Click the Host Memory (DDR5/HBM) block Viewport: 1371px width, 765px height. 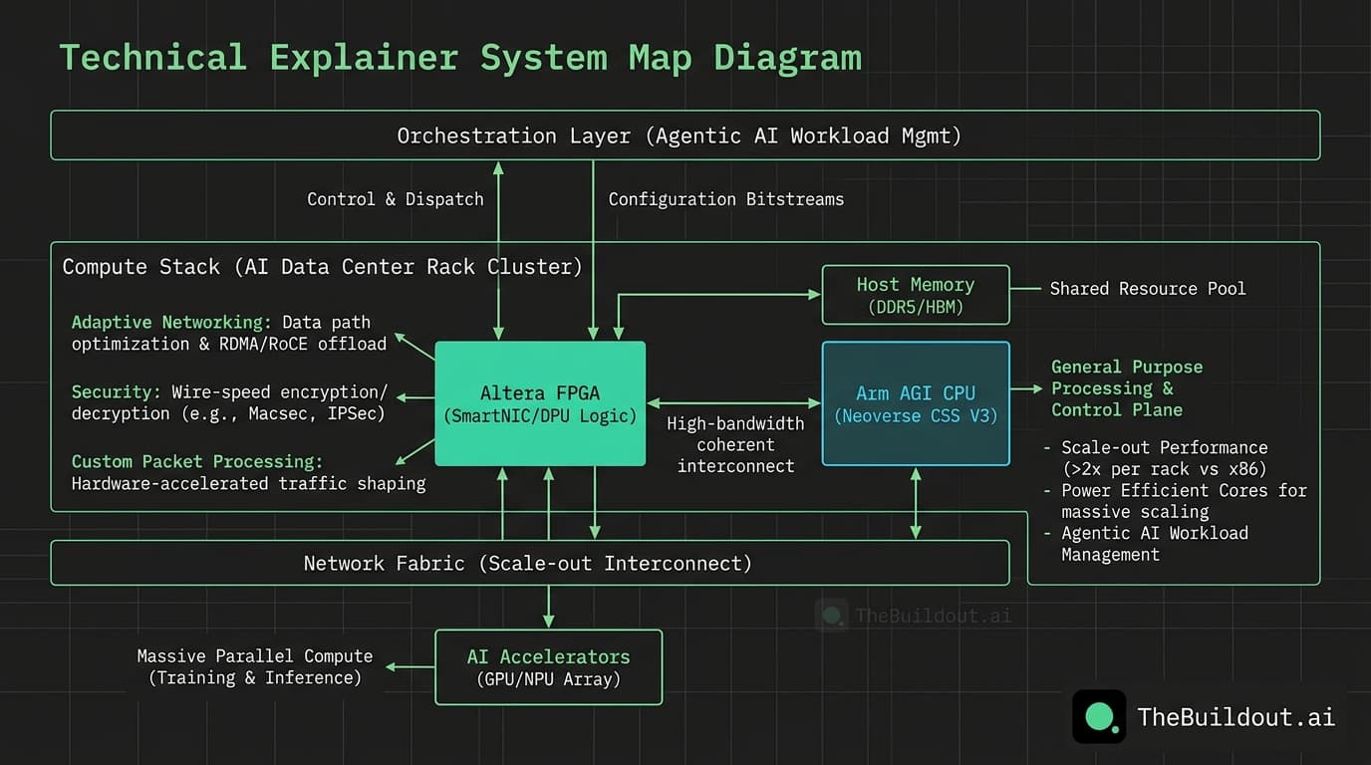click(x=915, y=294)
